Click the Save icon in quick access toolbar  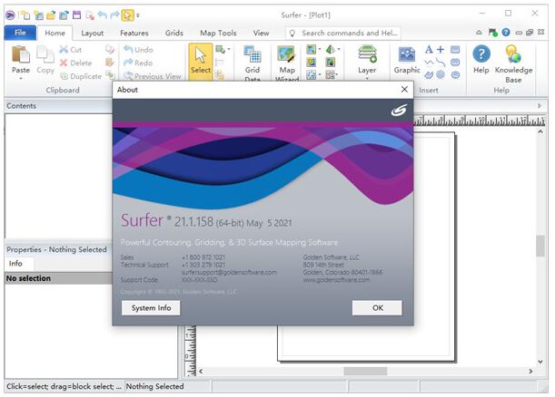pos(76,15)
